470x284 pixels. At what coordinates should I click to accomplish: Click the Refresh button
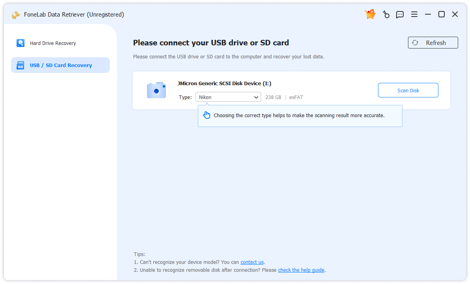tap(433, 43)
